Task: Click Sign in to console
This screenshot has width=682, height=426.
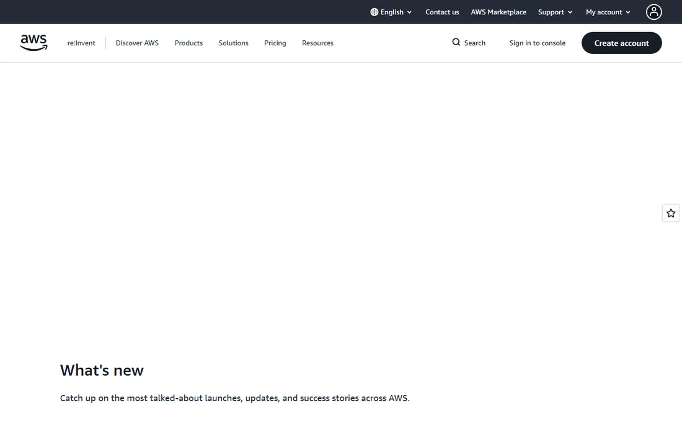Action: [x=537, y=43]
